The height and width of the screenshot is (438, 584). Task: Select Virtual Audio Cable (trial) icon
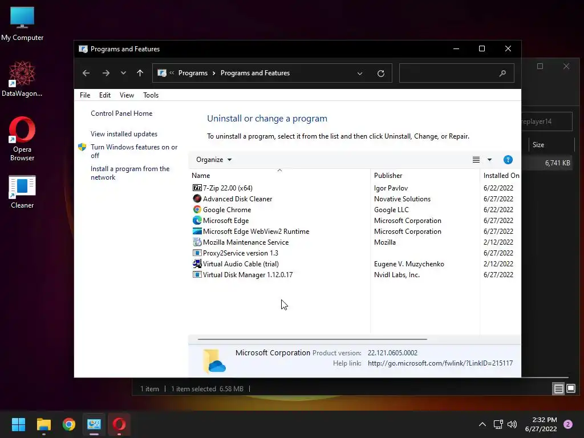coord(197,263)
